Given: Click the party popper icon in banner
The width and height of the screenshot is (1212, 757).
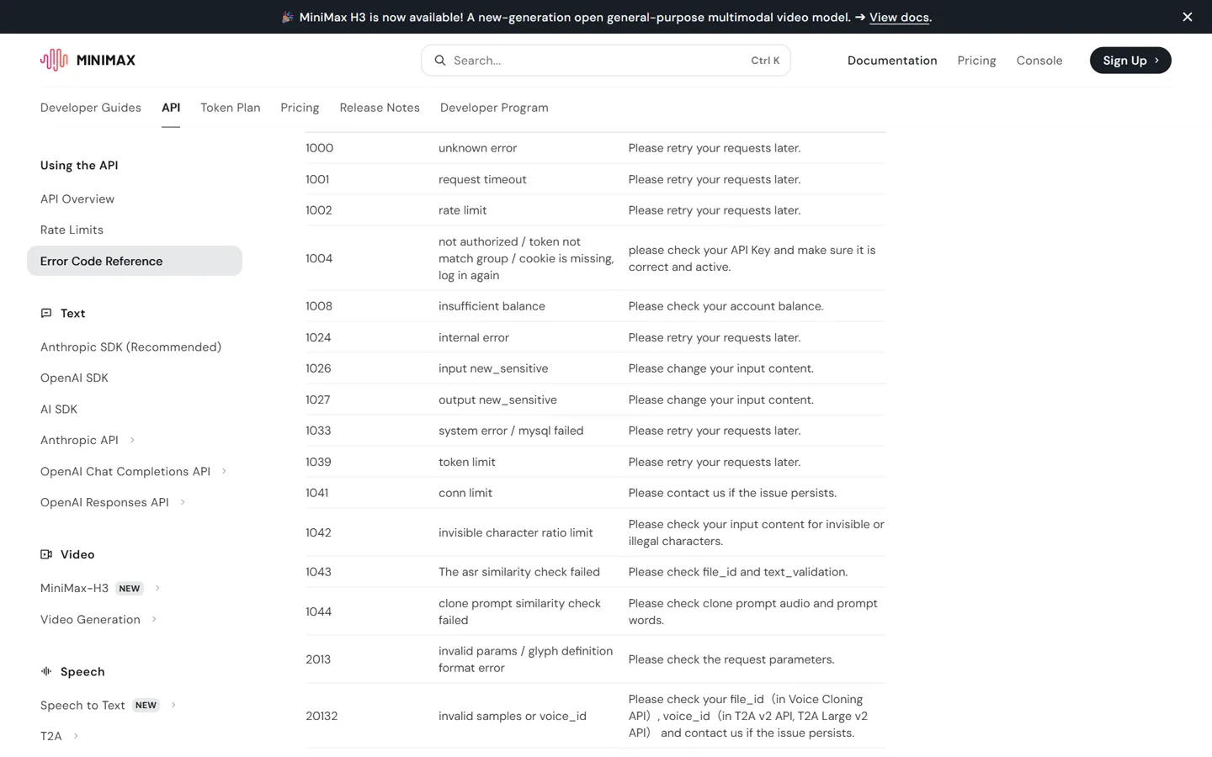Looking at the screenshot, I should click(x=287, y=17).
